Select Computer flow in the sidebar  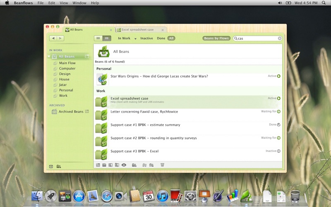pyautogui.click(x=67, y=68)
